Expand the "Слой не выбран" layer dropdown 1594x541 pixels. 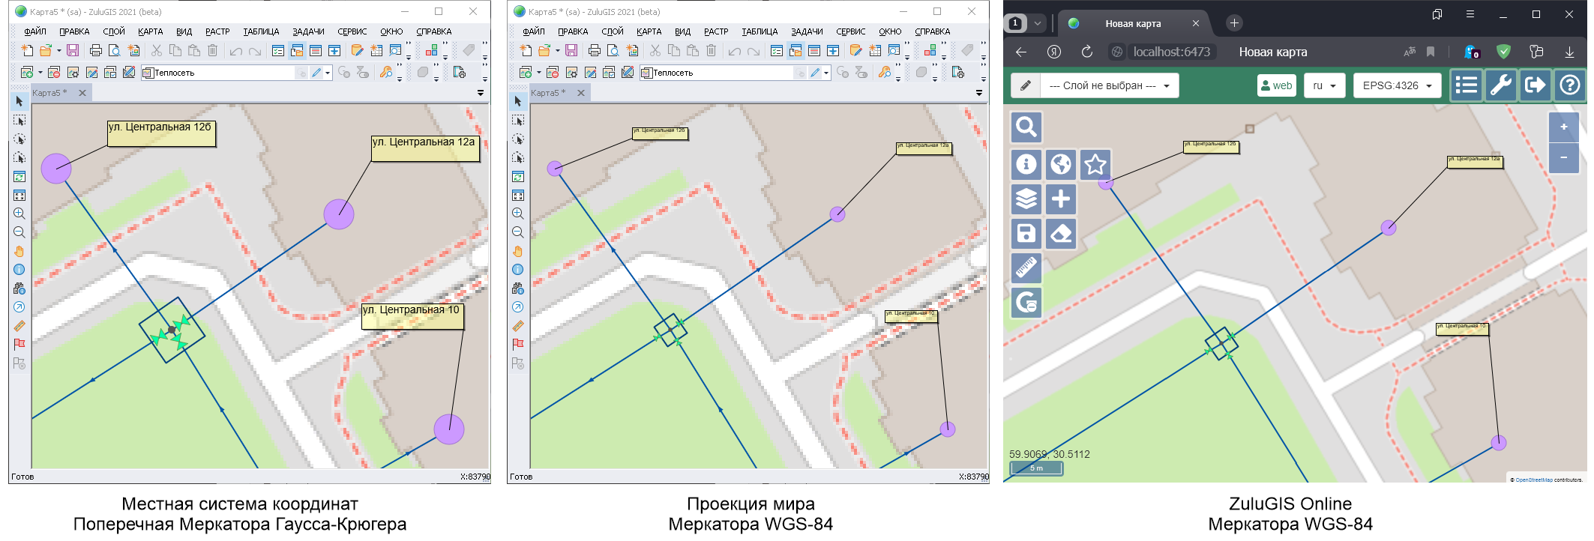(x=1109, y=85)
